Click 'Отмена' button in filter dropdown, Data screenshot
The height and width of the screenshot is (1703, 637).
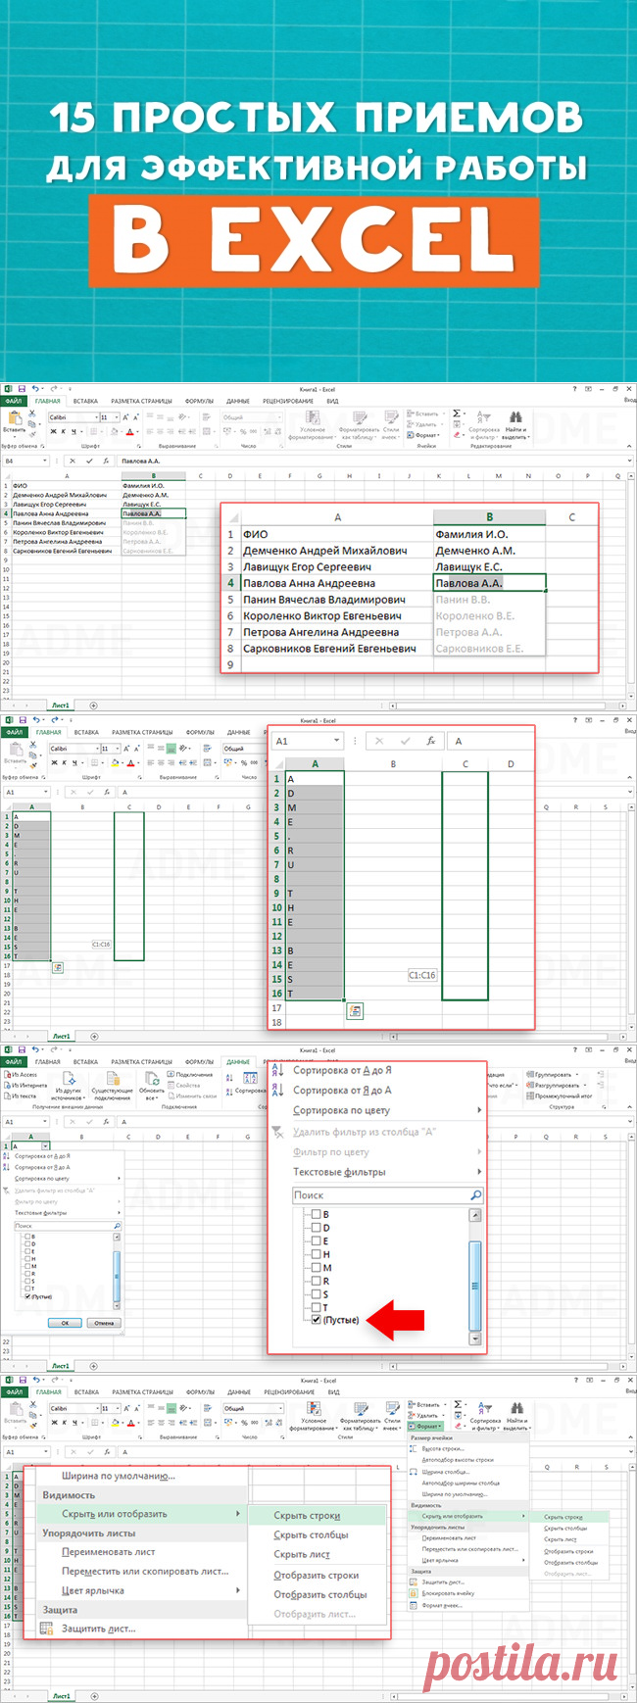103,1323
